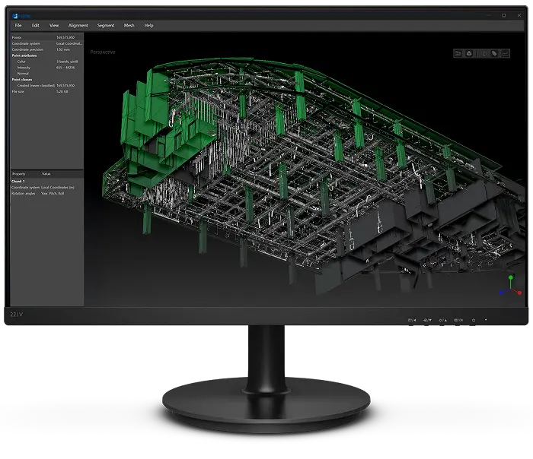
Task: Click the Property column header
Action: (19, 174)
